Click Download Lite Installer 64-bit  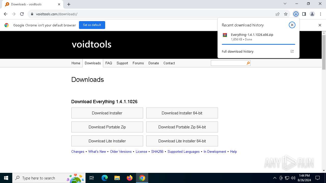[182, 141]
